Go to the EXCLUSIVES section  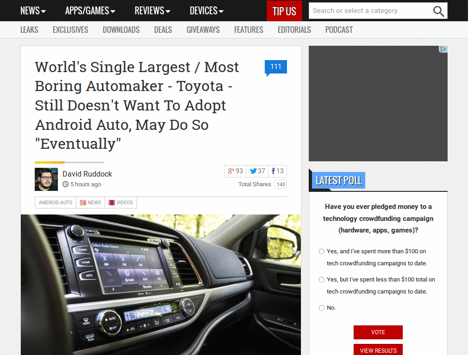click(x=70, y=30)
